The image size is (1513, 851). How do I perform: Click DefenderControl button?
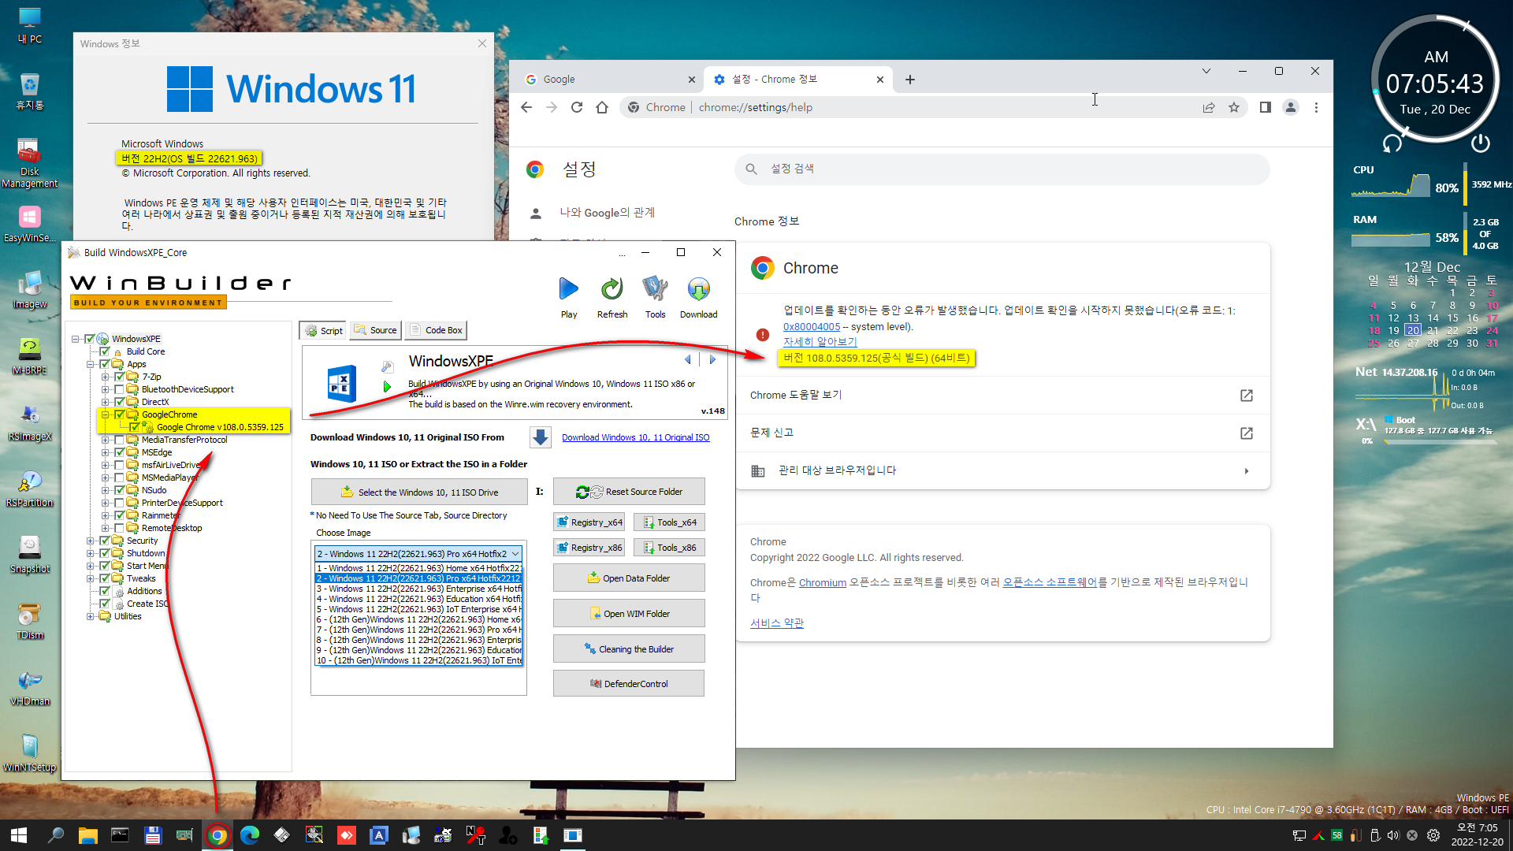tap(629, 684)
